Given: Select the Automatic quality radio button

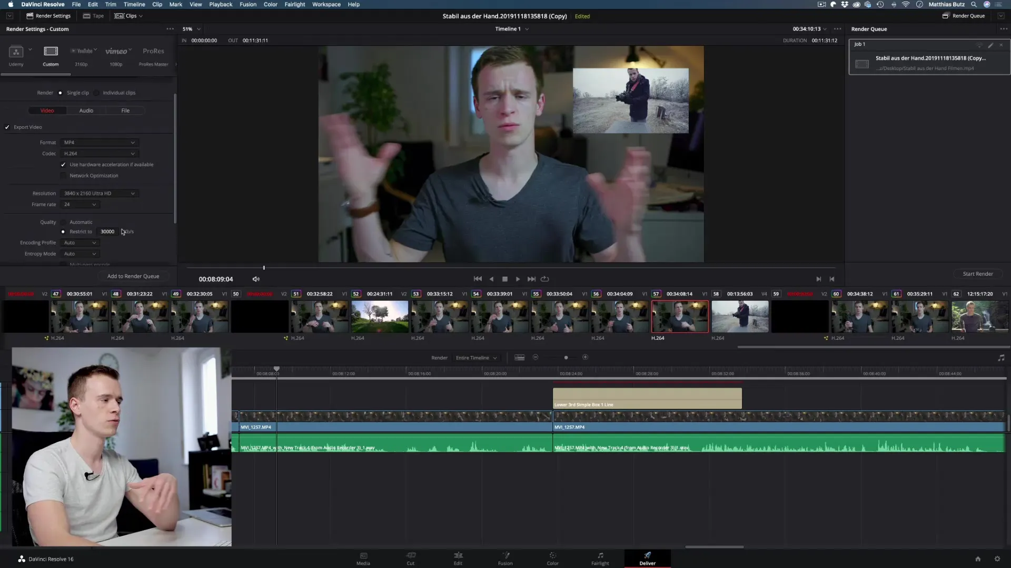Looking at the screenshot, I should coord(63,222).
